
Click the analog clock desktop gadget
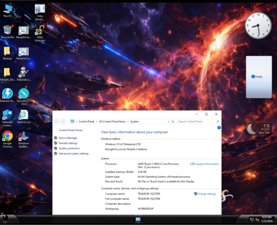(258, 25)
